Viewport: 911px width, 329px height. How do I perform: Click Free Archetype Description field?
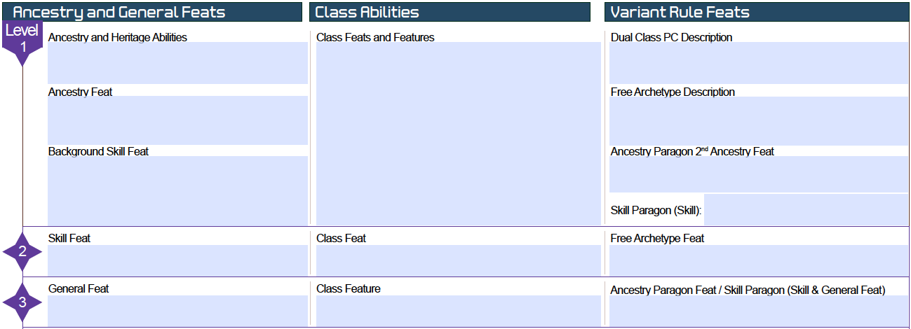759,120
